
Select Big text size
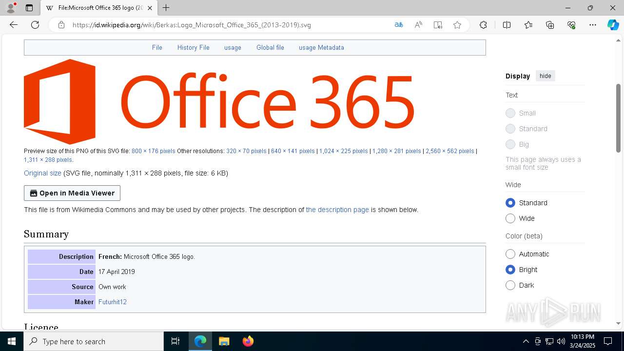click(x=510, y=144)
